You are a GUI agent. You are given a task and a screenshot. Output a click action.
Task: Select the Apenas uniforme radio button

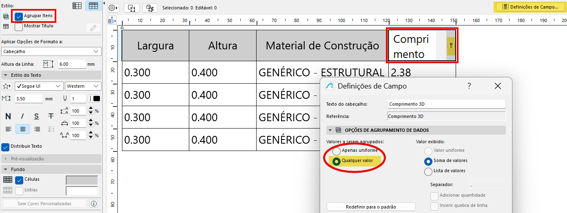pos(337,151)
